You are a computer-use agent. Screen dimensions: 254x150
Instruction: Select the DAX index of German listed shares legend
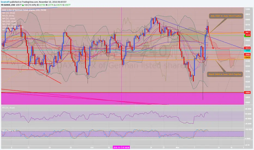(24, 10)
